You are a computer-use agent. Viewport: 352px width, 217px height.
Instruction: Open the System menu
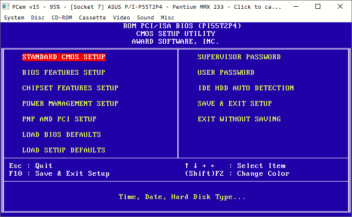point(14,17)
